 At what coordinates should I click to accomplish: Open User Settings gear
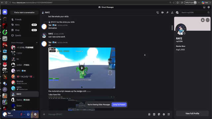pos(35,114)
